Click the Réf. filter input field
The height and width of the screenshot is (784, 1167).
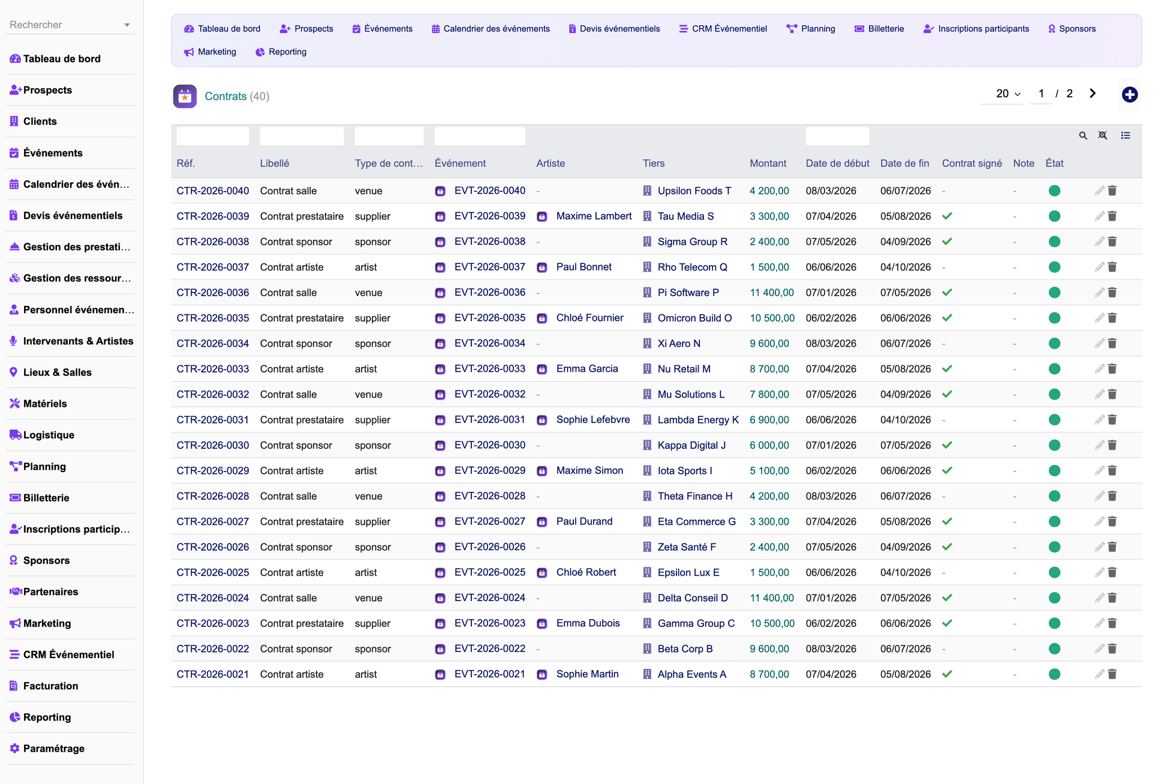pyautogui.click(x=213, y=136)
